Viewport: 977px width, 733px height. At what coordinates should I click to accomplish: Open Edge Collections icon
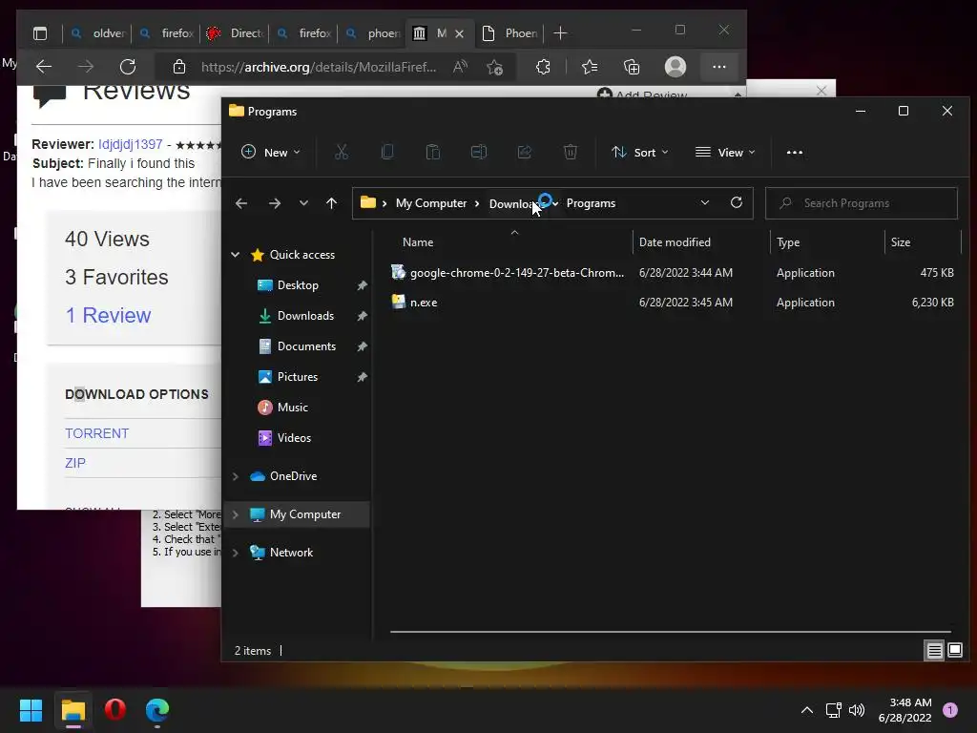click(x=632, y=67)
